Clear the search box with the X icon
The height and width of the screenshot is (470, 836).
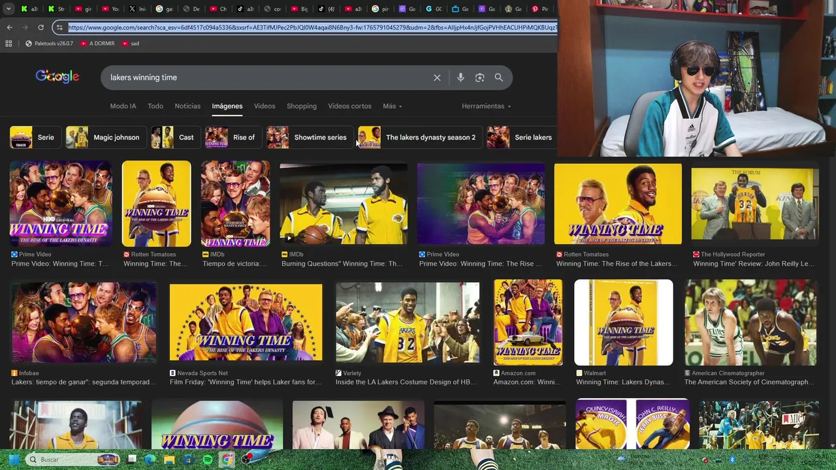[x=437, y=78]
